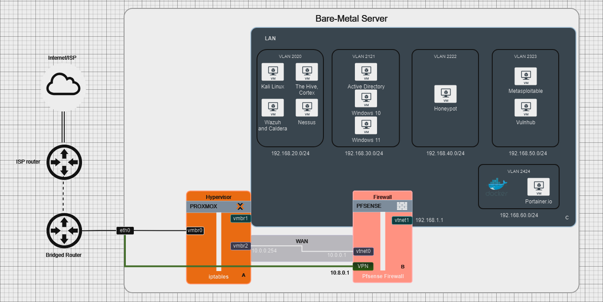Select the Nessus VM icon
The image size is (603, 302).
tap(307, 107)
